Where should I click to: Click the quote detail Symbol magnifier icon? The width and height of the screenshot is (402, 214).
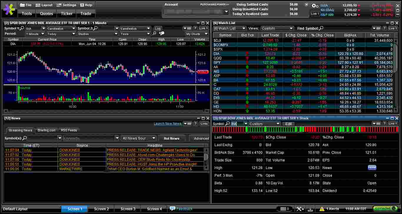tap(227, 124)
